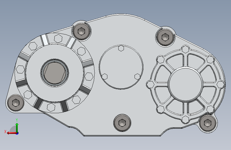Select the socket bolt at the bottom-left corner lug

tap(16, 103)
